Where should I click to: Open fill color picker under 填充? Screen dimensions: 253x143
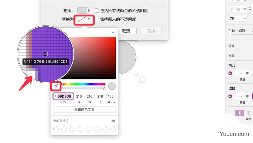tap(242, 73)
